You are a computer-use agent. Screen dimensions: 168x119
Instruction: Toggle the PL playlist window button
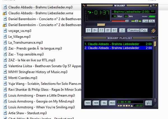(x=152, y=21)
